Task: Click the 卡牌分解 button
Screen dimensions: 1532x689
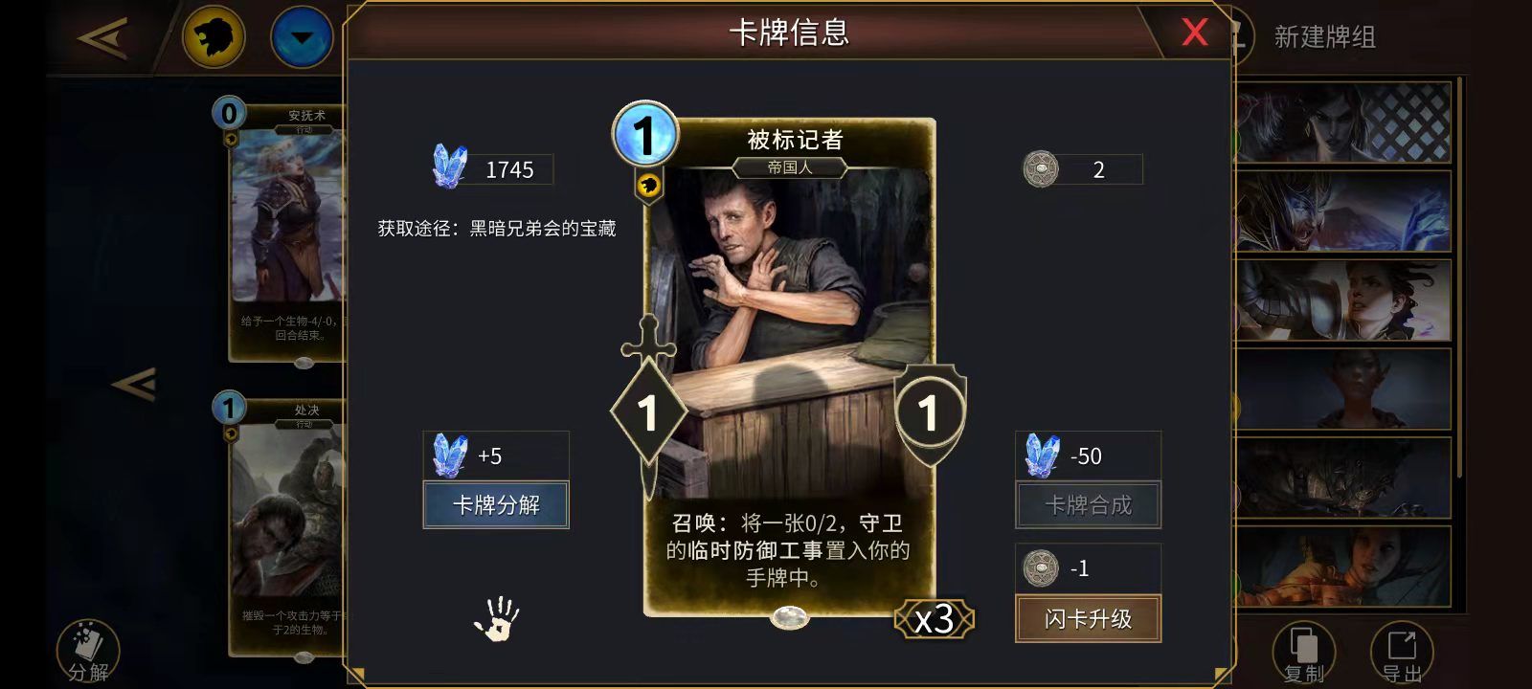Action: (x=496, y=504)
